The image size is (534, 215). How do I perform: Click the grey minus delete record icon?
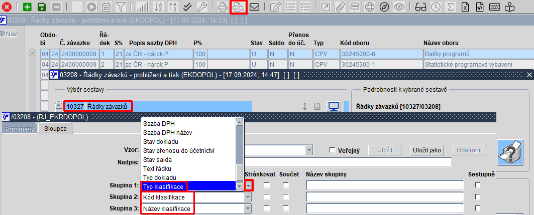pyautogui.click(x=57, y=7)
